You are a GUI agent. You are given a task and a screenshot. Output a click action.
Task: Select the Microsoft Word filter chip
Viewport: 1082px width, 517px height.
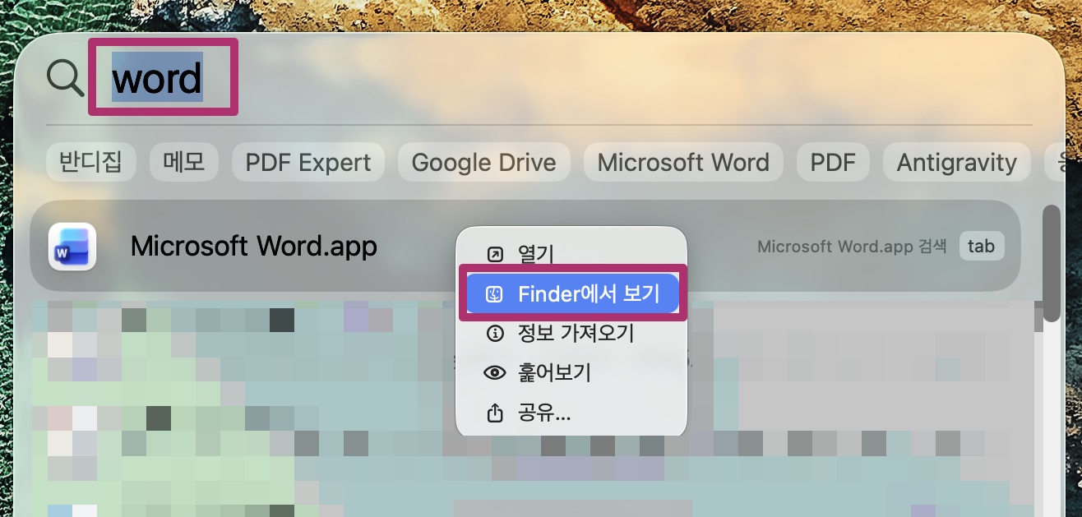point(683,162)
